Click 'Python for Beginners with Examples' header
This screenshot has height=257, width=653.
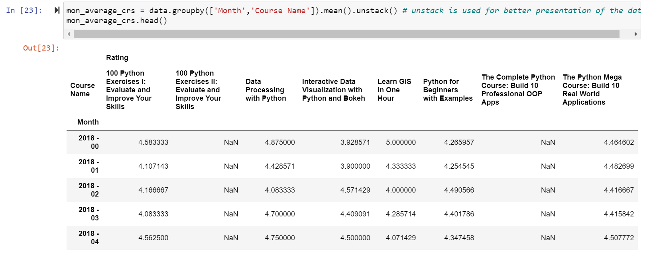point(448,90)
